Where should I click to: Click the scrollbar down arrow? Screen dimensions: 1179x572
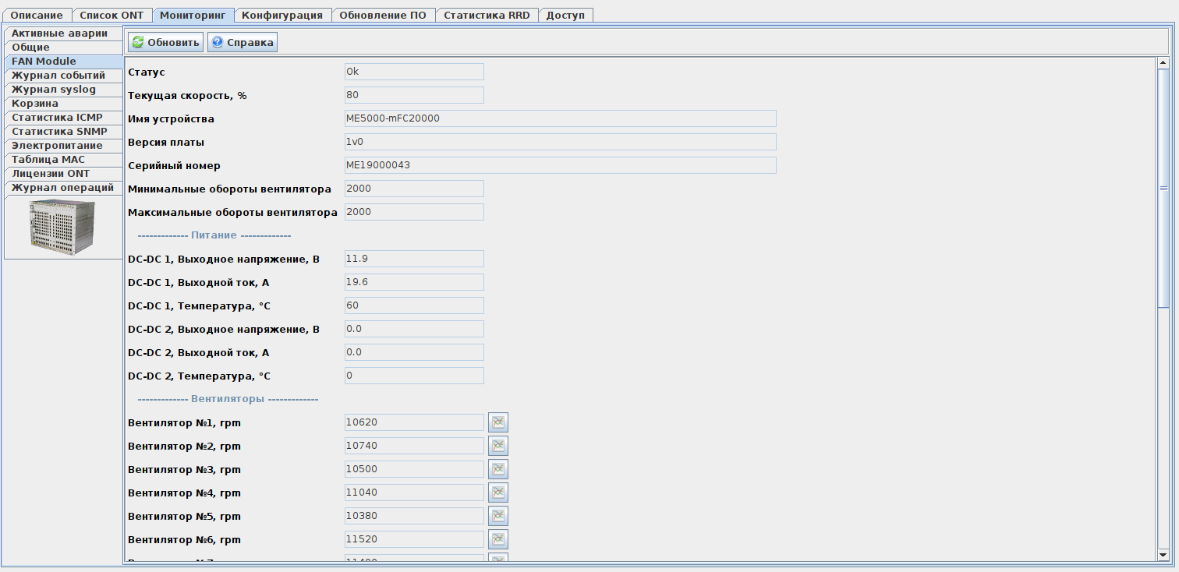pos(1163,554)
